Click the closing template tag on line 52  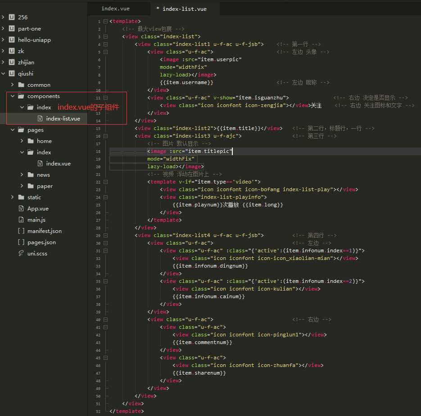[127, 411]
